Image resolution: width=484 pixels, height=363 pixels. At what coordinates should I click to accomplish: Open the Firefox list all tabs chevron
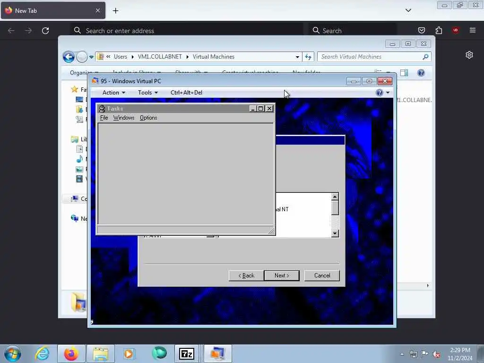point(408,10)
